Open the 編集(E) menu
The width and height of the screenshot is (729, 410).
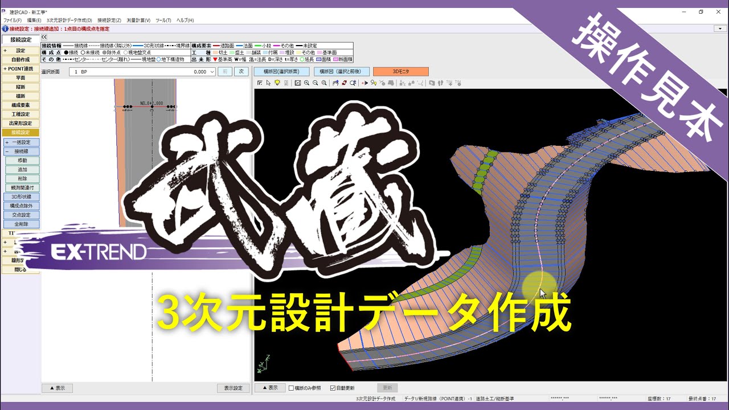(34, 20)
